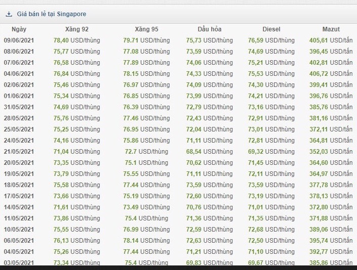Click the Dầu hỏa price 72,04 USD/thùng
This screenshot has width=357, height=270.
[x=210, y=129]
